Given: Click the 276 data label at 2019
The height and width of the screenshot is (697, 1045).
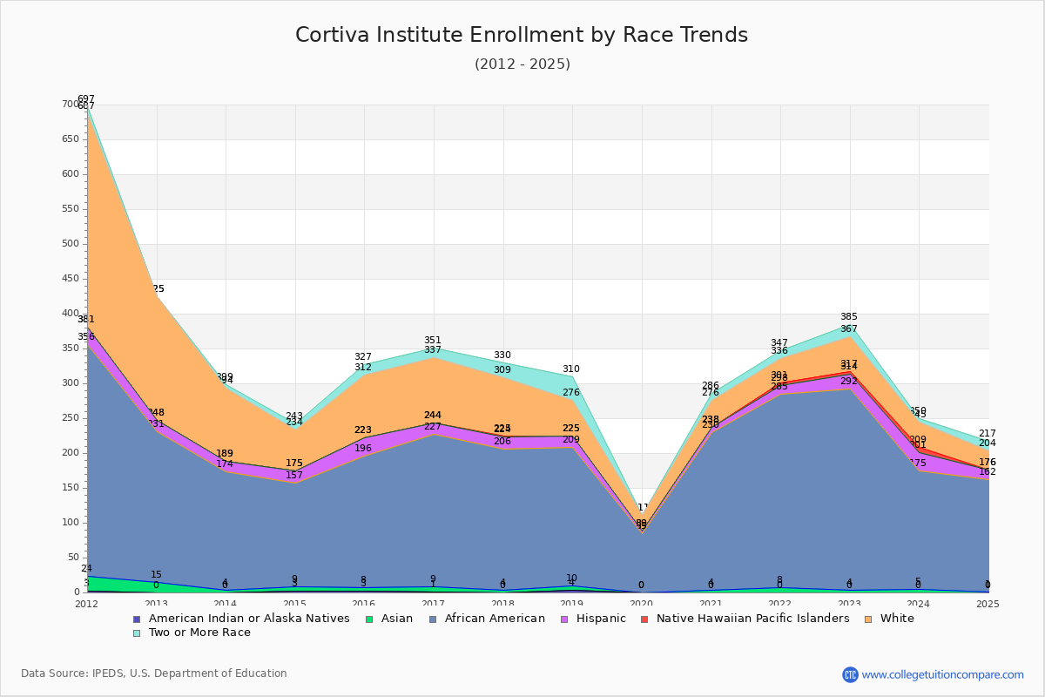Looking at the screenshot, I should pyautogui.click(x=571, y=393).
